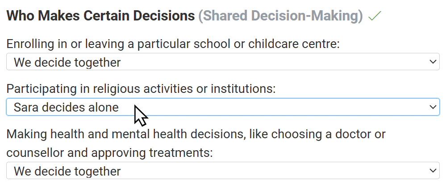Click the "counsellor and approving treatments:" line

(109, 152)
